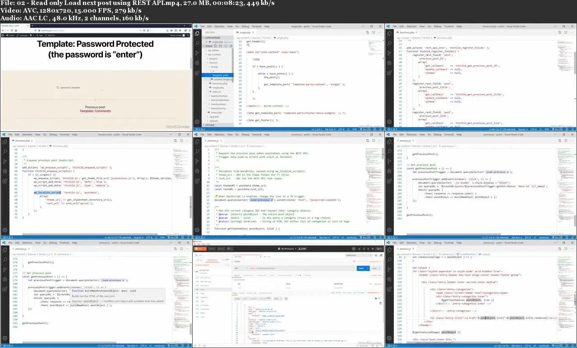Open Extensions view in single.php VS Code window
This screenshot has width=577, height=348.
click(x=197, y=73)
